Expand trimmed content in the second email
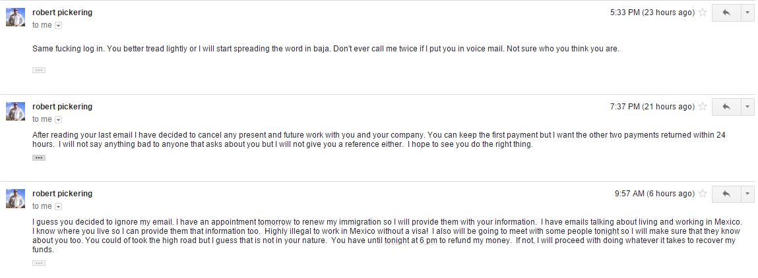The height and width of the screenshot is (278, 758). click(39, 158)
